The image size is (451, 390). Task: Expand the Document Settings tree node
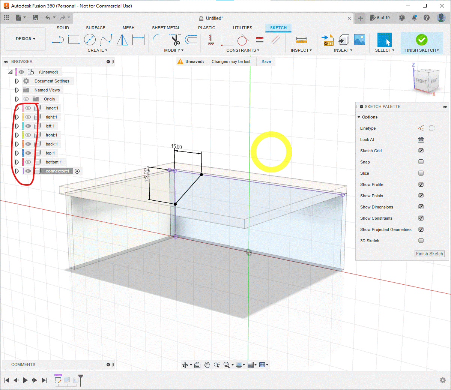[x=17, y=81]
